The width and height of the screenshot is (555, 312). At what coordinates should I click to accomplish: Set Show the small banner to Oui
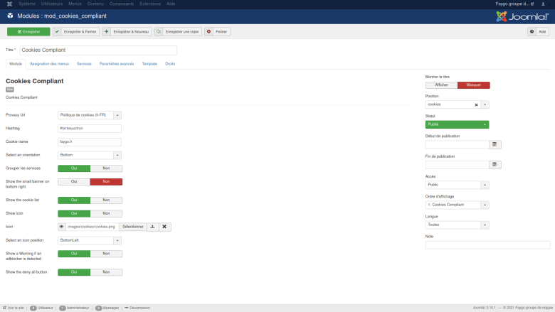(x=74, y=182)
